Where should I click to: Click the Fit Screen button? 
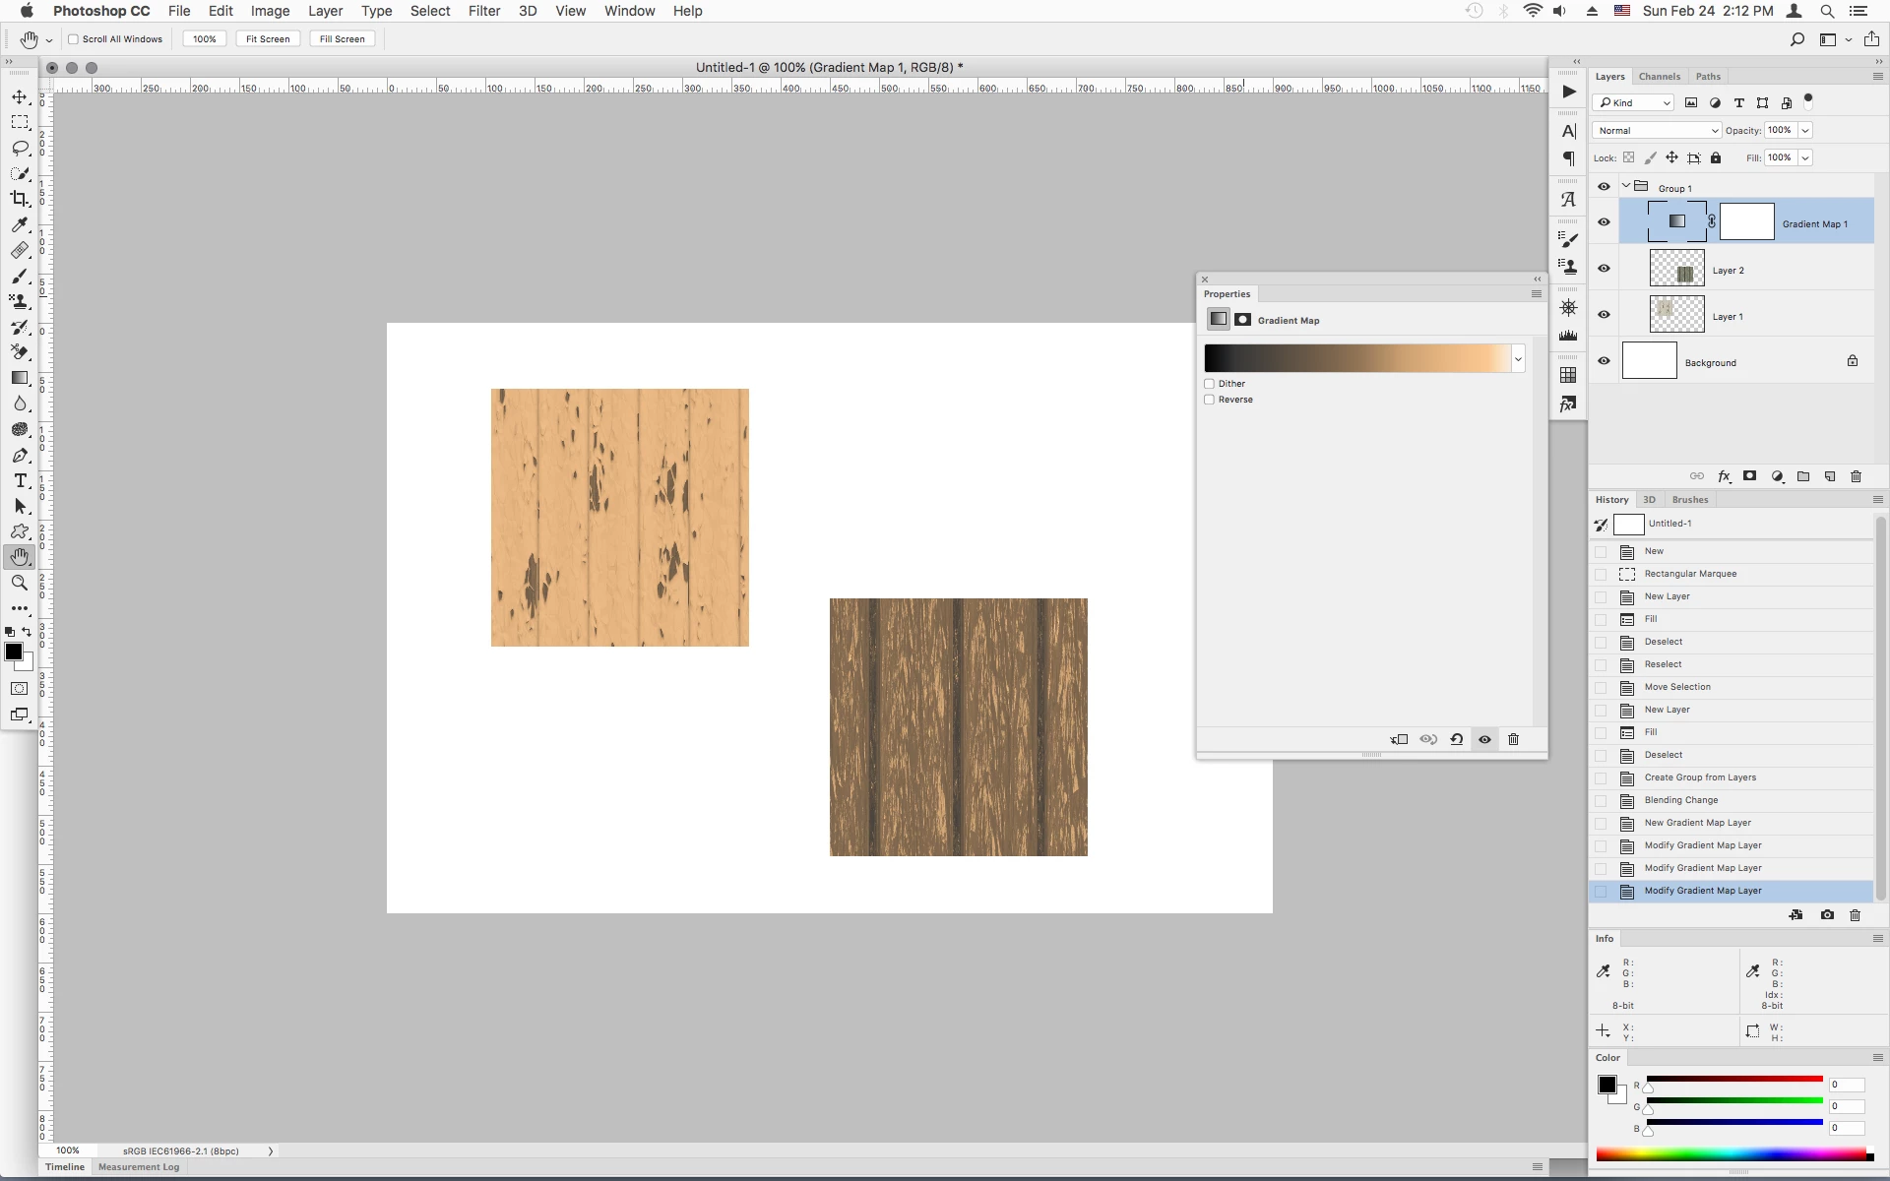(x=268, y=39)
